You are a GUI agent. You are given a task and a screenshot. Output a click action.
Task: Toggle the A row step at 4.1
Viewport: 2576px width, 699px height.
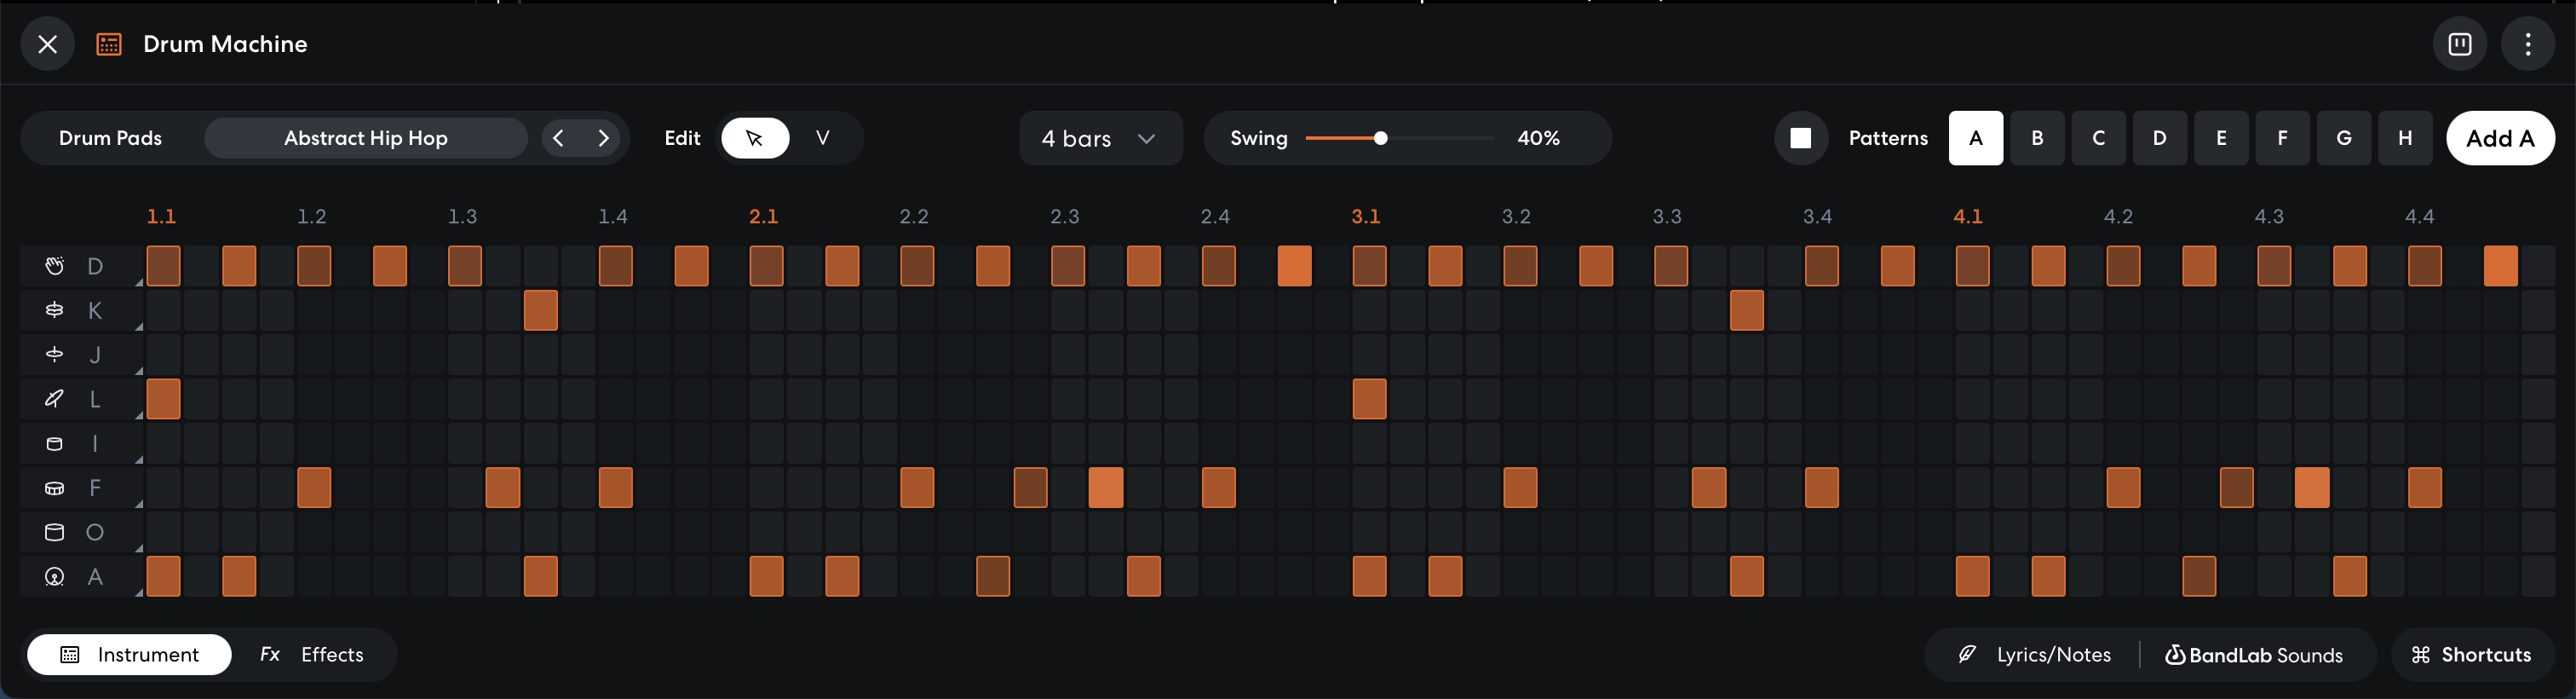pyautogui.click(x=1972, y=577)
